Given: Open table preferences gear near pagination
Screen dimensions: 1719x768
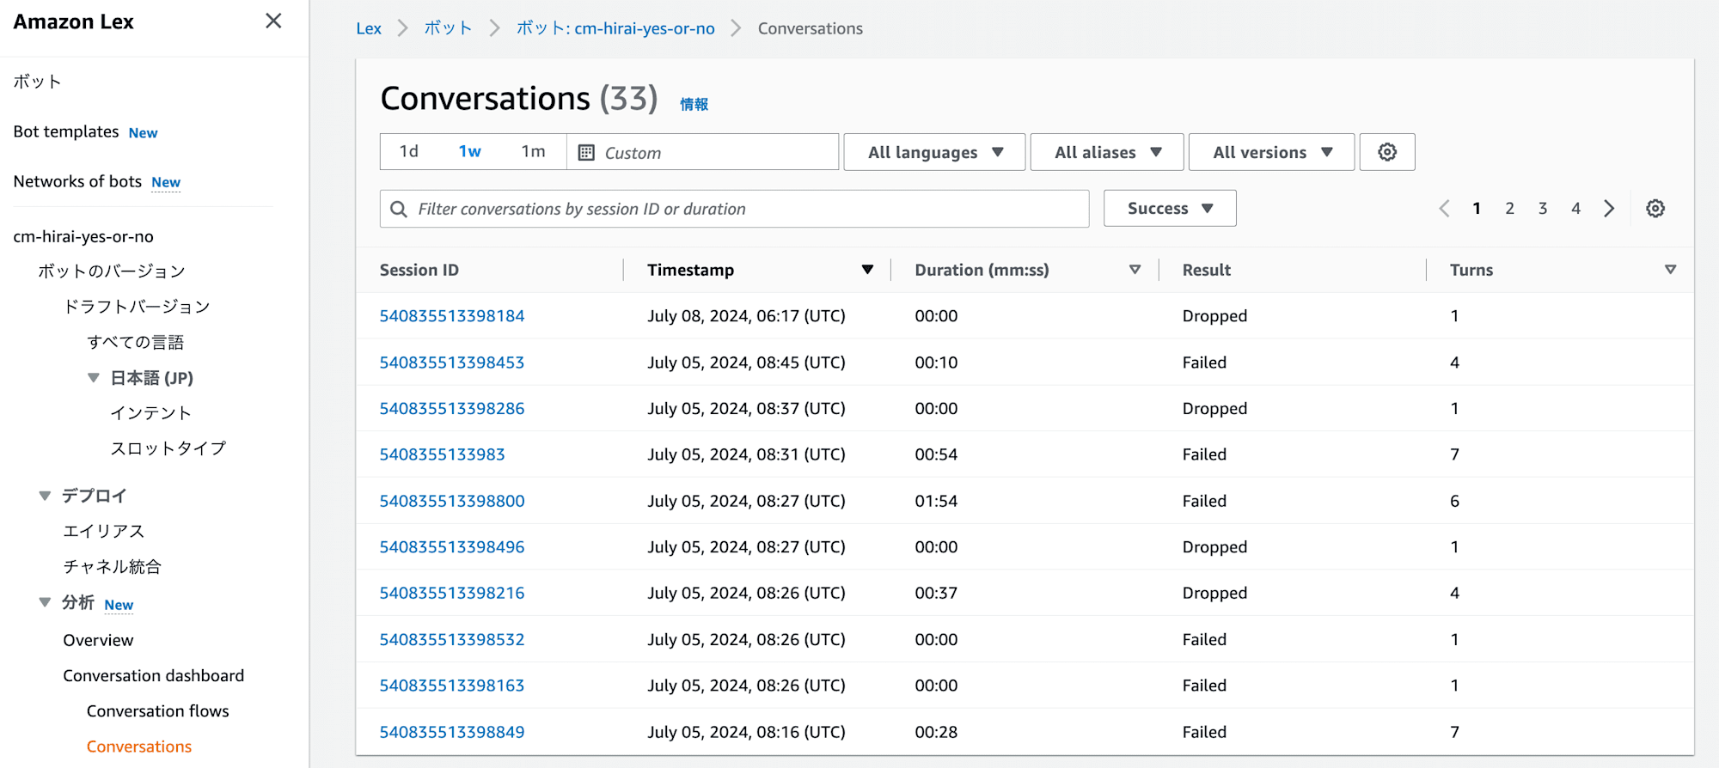Looking at the screenshot, I should (x=1655, y=209).
